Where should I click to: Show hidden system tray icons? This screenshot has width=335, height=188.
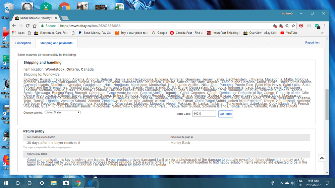281,183
